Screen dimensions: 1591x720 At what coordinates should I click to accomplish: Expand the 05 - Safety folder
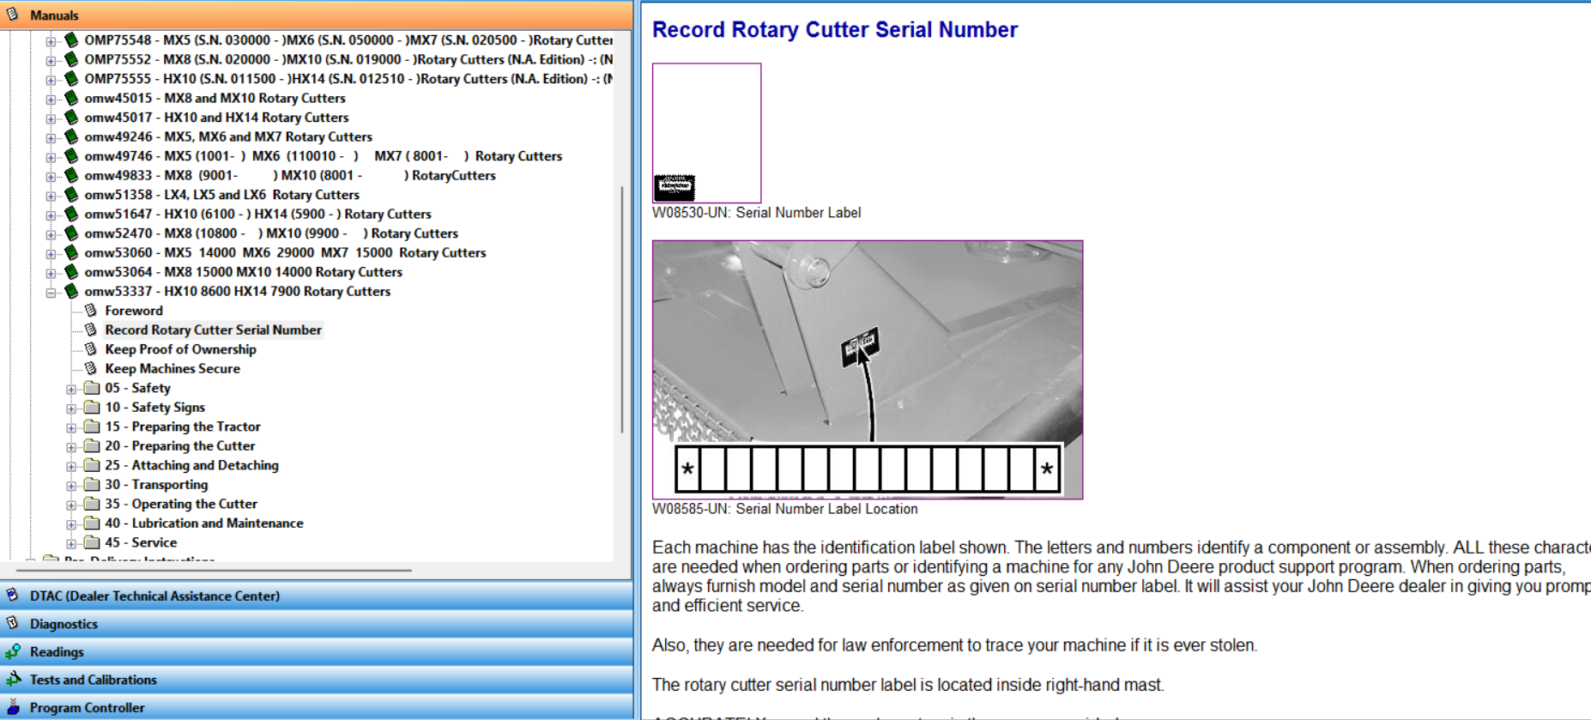(x=71, y=389)
